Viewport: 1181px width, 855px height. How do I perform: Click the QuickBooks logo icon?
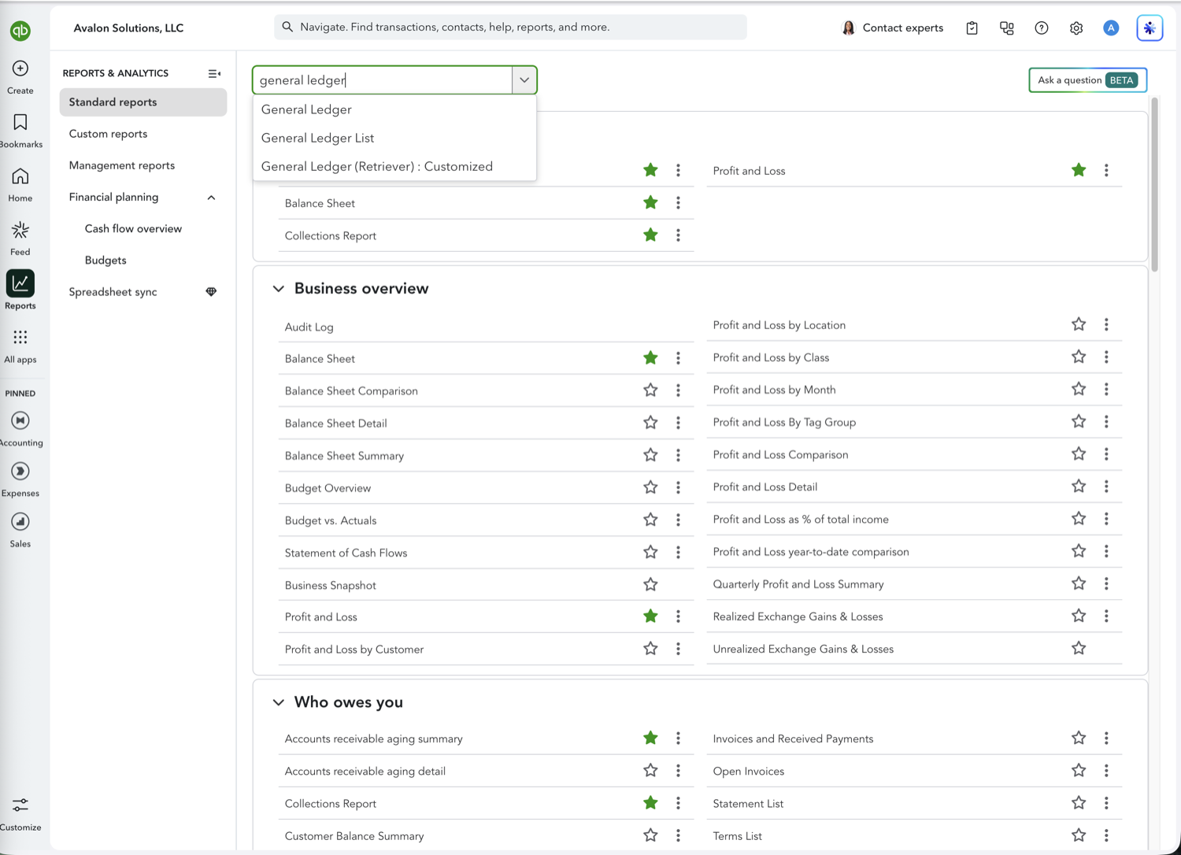[20, 31]
